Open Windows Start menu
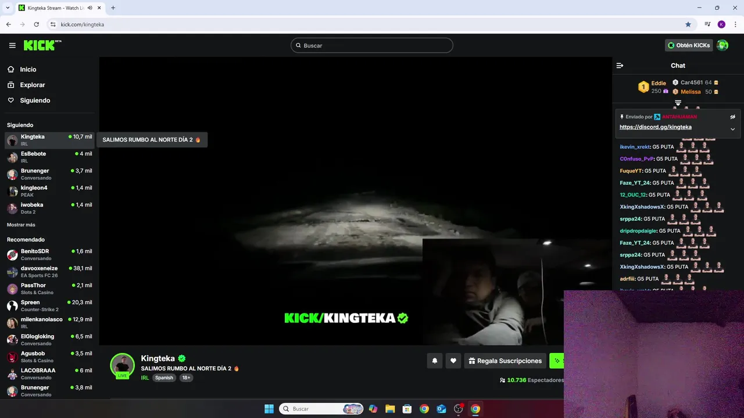 [x=269, y=409]
